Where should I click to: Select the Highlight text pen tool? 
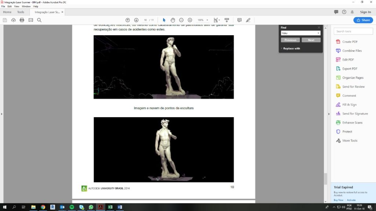(248, 20)
